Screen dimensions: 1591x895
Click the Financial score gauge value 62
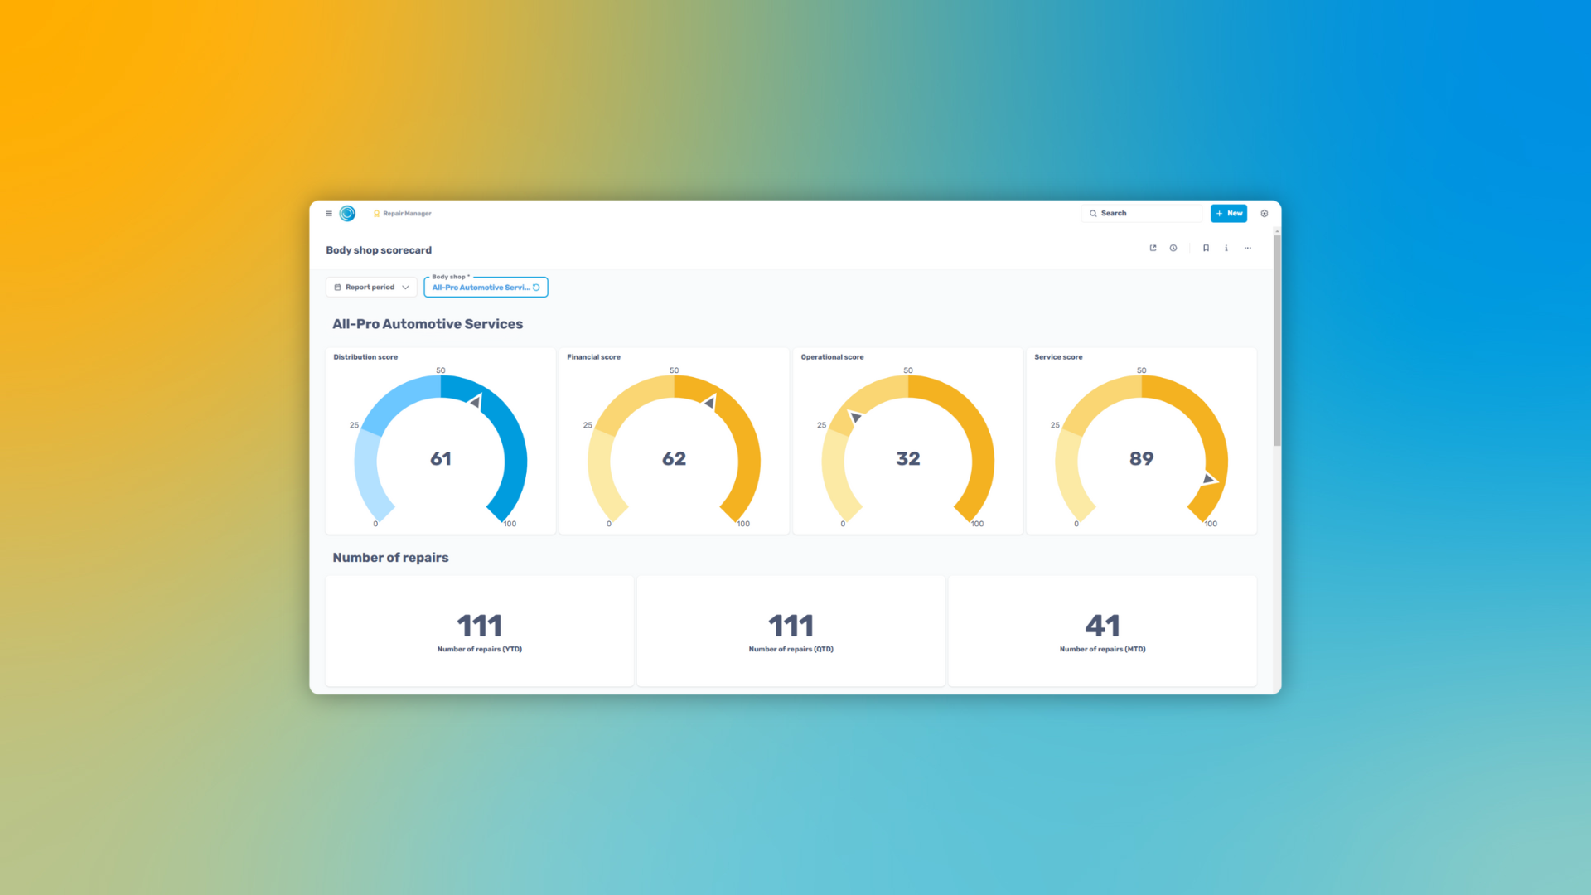(675, 459)
